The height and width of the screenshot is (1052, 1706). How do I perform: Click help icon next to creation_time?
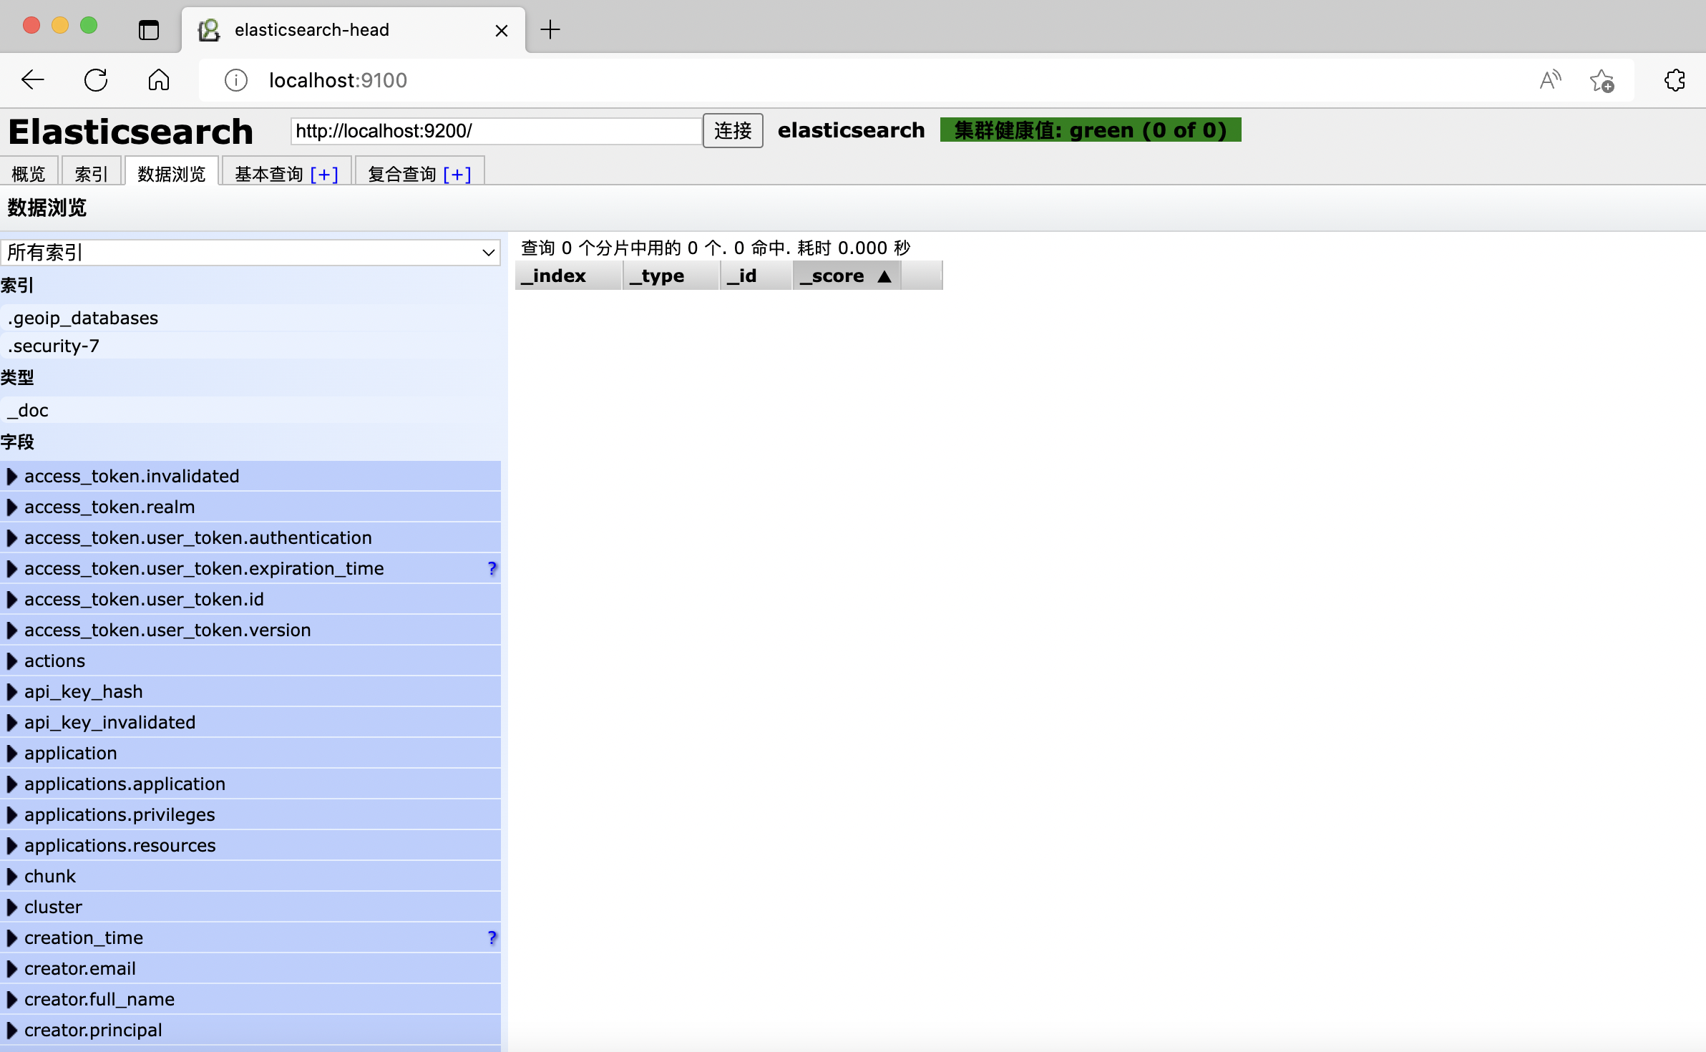point(492,937)
